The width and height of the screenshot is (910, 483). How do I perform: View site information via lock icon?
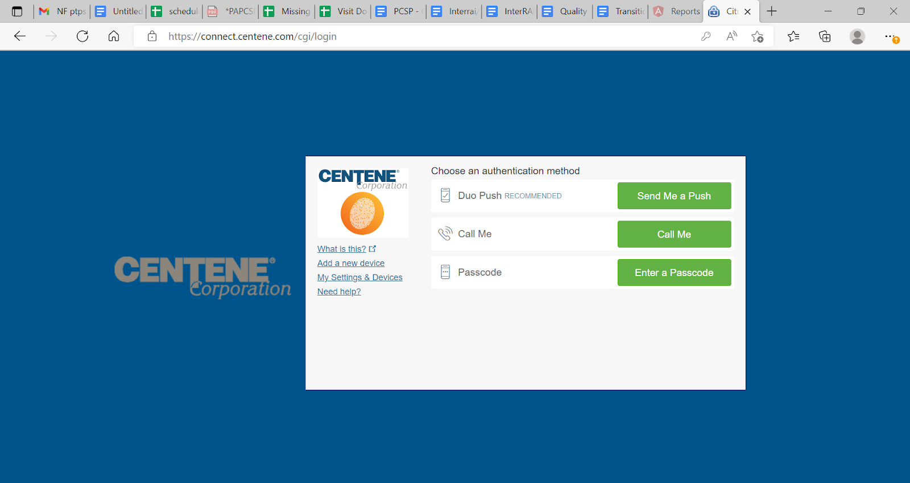(x=152, y=36)
